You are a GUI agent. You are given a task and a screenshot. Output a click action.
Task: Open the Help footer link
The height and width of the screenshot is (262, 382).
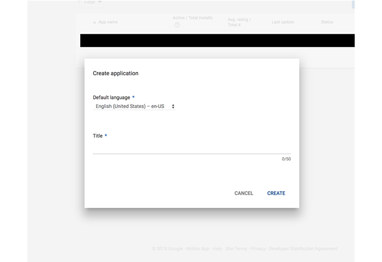click(217, 249)
